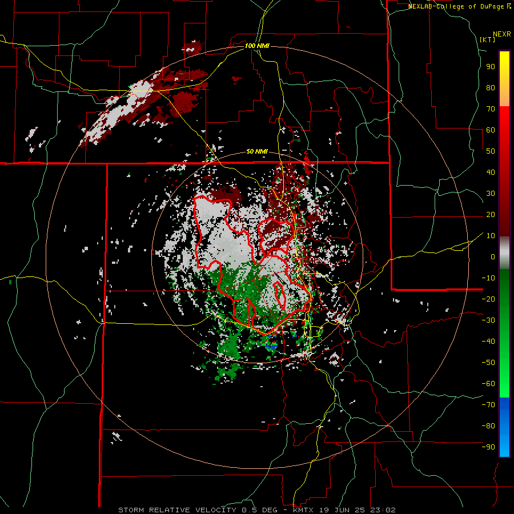Screen dimensions: 514x514
Task: Select the NEXLAB-College of DuPage credit text
Action: tap(456, 6)
